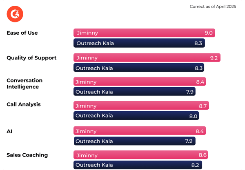Select the Jiminny 8.4 AI bar

click(140, 130)
